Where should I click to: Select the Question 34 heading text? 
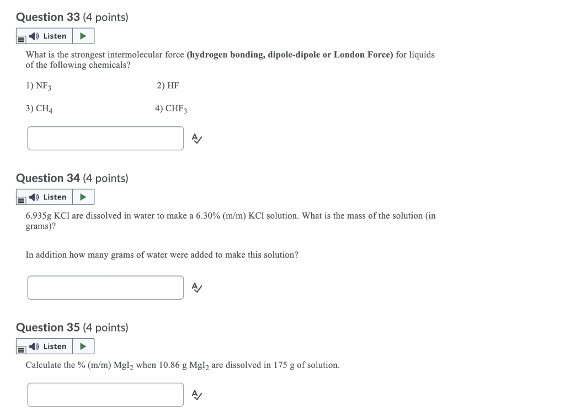click(x=72, y=178)
